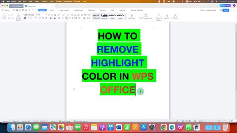The height and width of the screenshot is (133, 237).
Task: Click the zoom out minus icon
Action: 208,121
